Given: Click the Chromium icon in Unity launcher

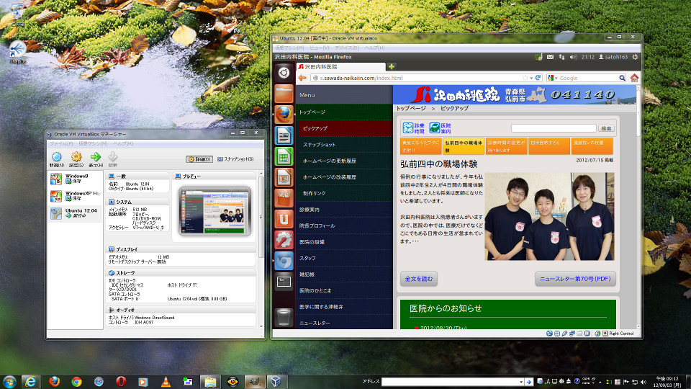Looking at the screenshot, I should (x=284, y=261).
